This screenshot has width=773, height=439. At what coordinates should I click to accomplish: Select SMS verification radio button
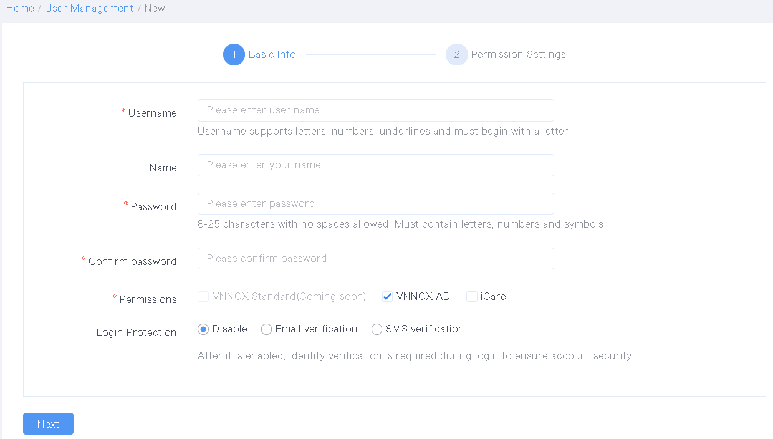coord(377,329)
